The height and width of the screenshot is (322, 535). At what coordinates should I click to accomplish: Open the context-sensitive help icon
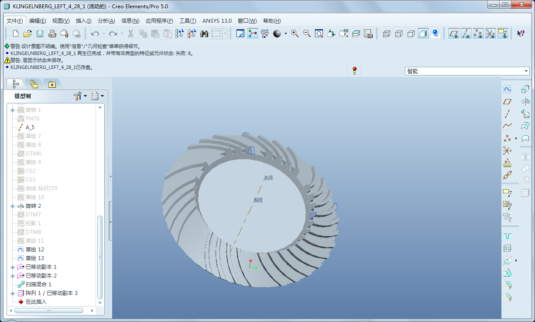pyautogui.click(x=521, y=34)
